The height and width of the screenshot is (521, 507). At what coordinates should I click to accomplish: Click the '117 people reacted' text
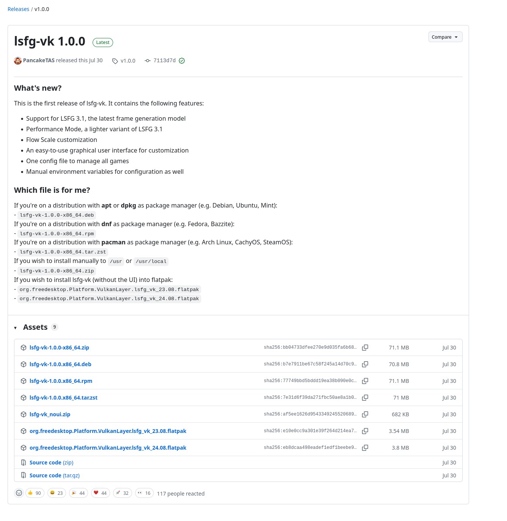[x=181, y=494]
